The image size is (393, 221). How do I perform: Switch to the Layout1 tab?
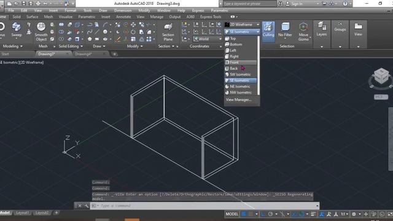click(x=23, y=213)
